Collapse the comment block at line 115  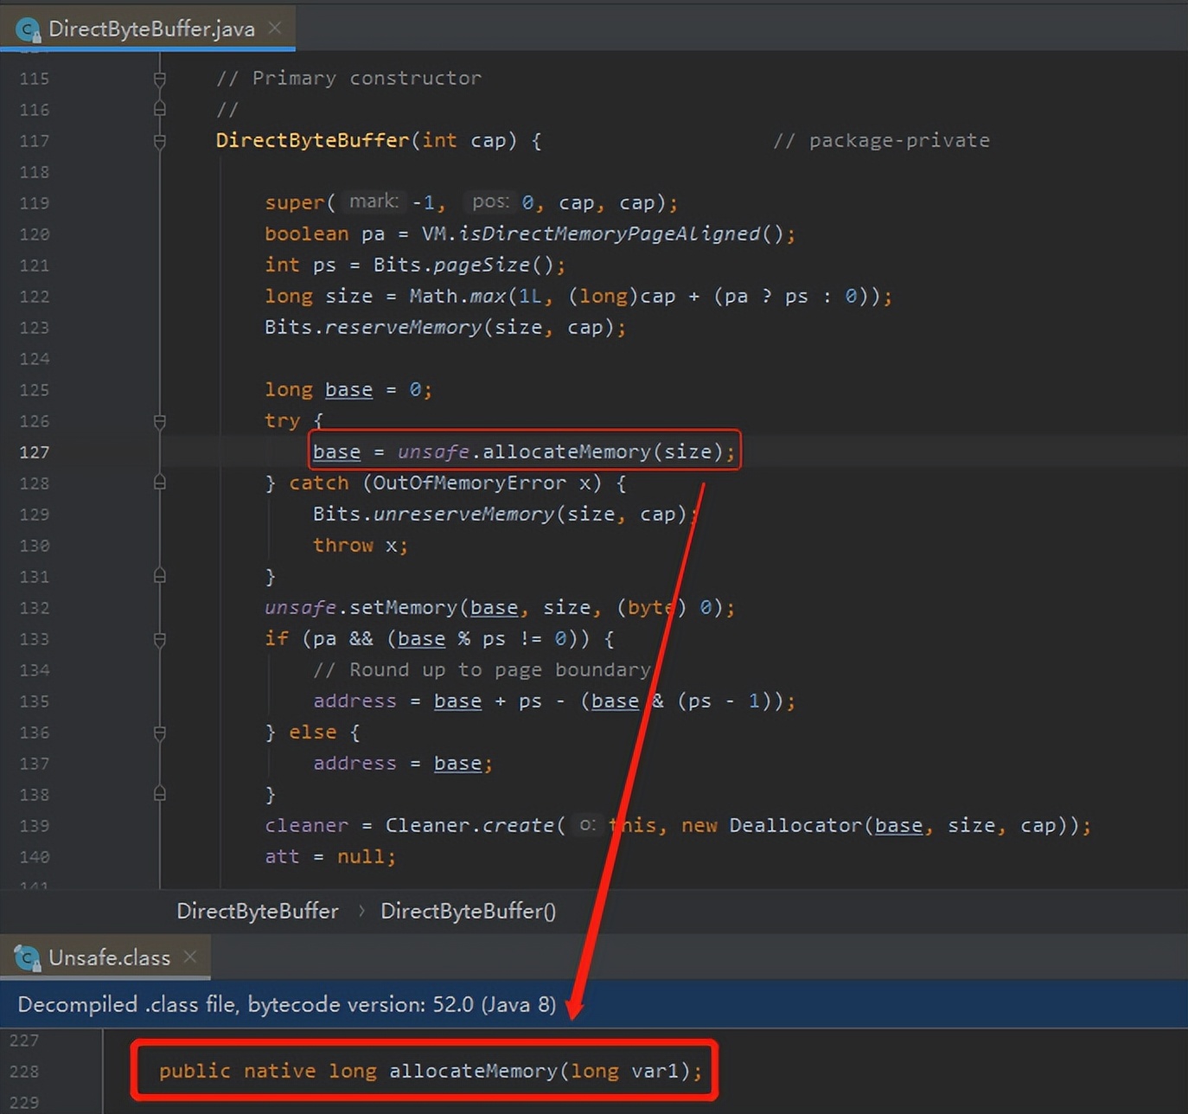click(160, 79)
